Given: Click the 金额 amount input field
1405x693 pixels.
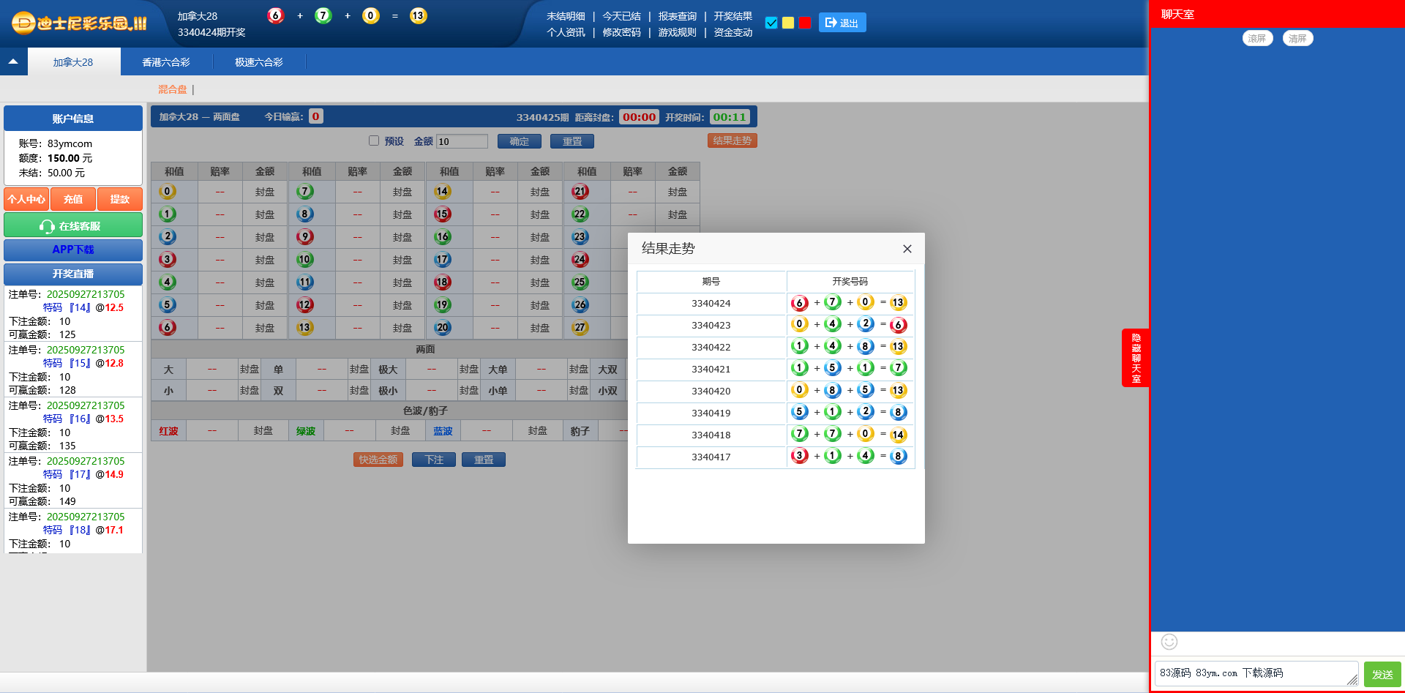Looking at the screenshot, I should [462, 141].
